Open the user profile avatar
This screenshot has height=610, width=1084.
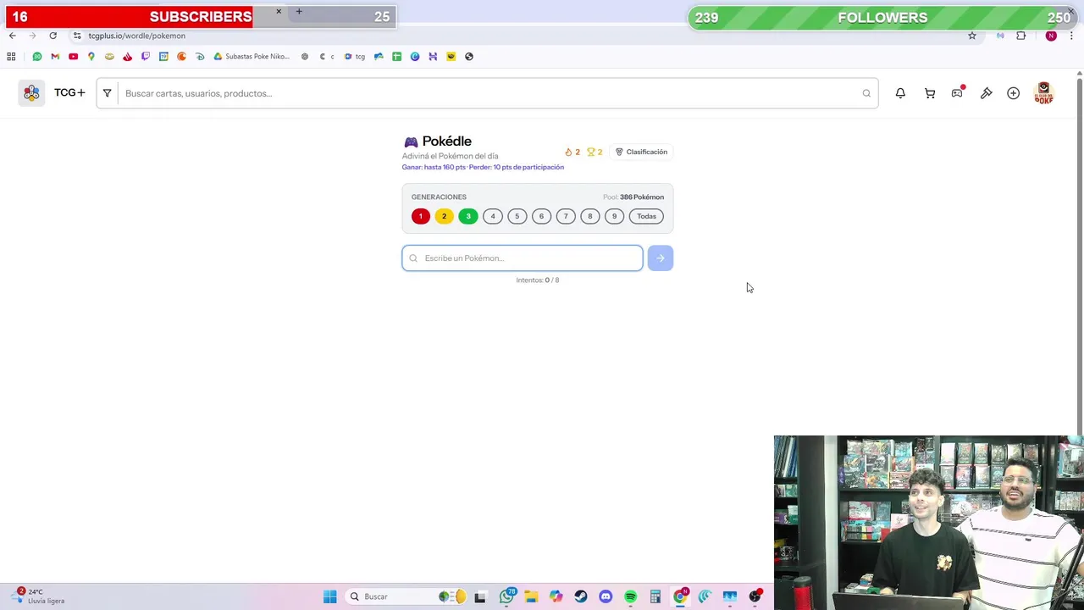click(x=1043, y=93)
